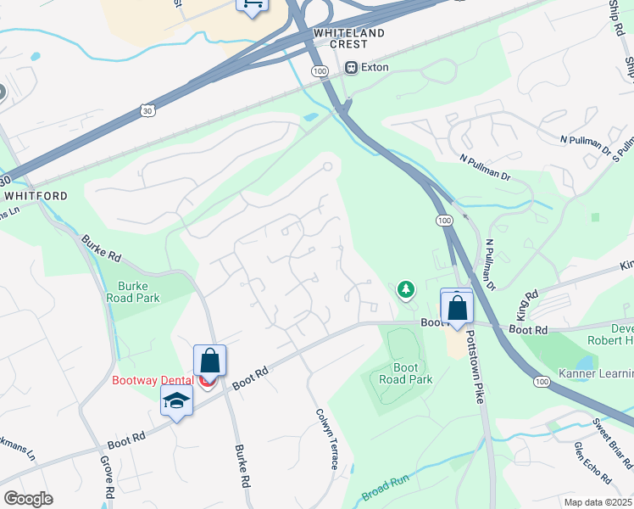Viewport: 634px width, 509px height.
Task: Click the Route 100 shield near Exton
Action: coord(320,71)
